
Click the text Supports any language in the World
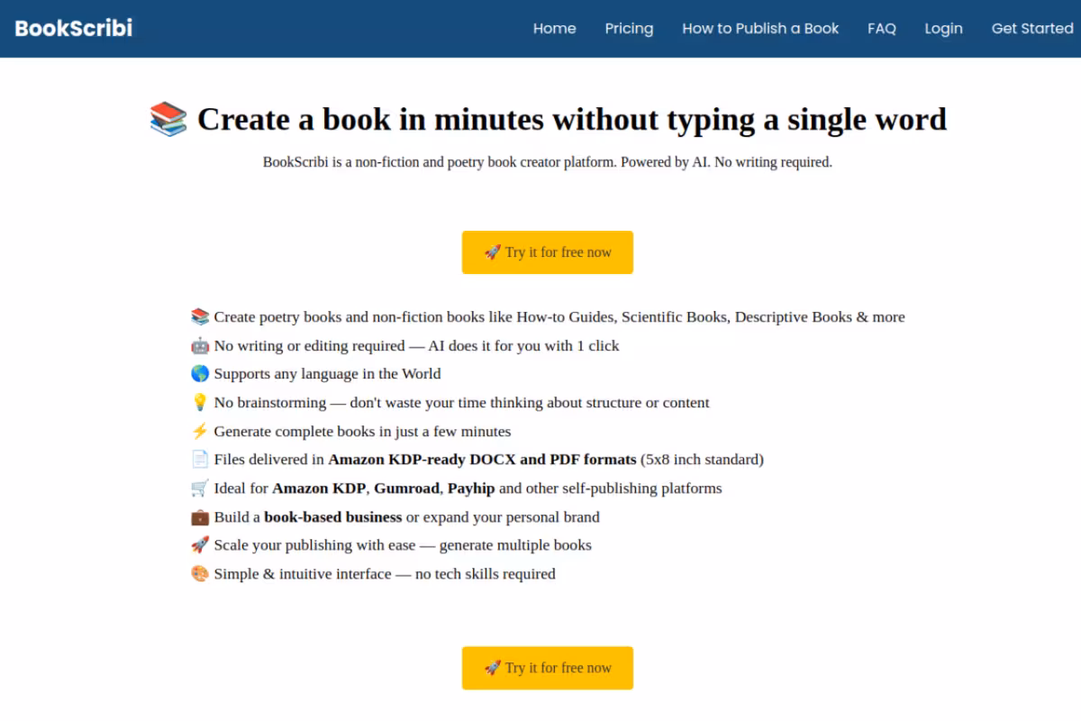(327, 373)
